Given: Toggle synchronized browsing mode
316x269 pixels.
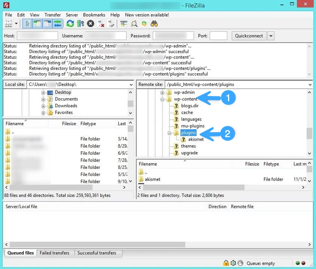Looking at the screenshot, I should (x=144, y=24).
